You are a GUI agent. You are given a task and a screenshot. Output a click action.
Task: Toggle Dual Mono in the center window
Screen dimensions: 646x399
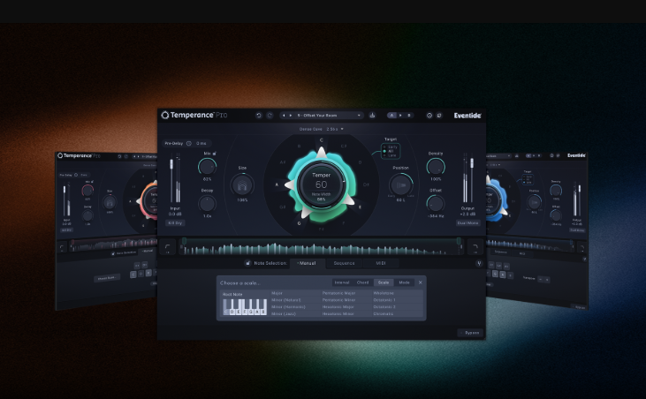(468, 223)
